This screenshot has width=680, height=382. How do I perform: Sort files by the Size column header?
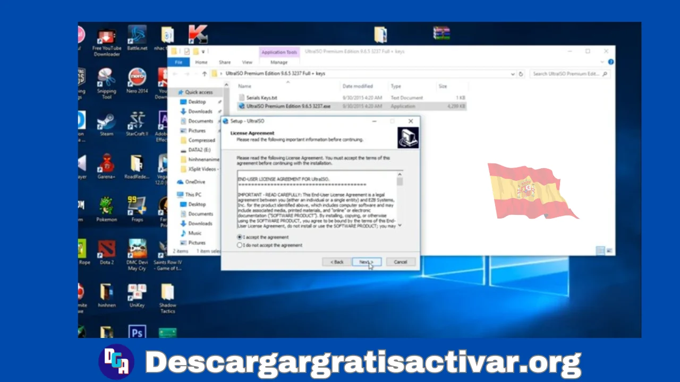click(x=443, y=86)
